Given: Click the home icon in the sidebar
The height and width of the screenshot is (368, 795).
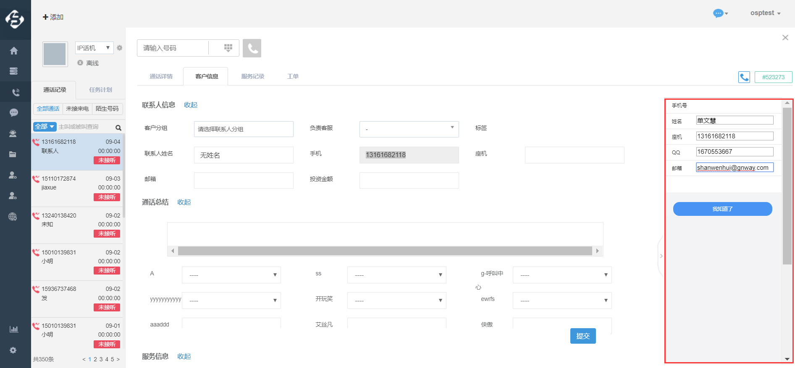Looking at the screenshot, I should pyautogui.click(x=14, y=51).
